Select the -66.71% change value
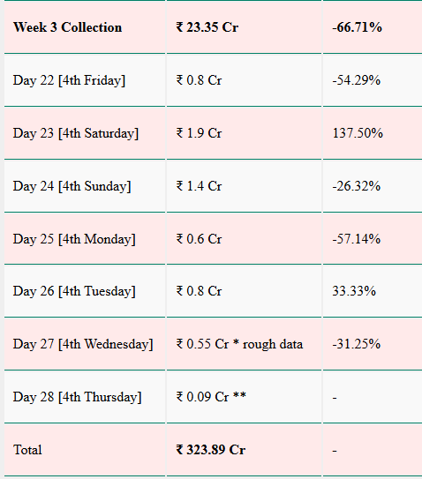The width and height of the screenshot is (422, 479). pos(357,27)
